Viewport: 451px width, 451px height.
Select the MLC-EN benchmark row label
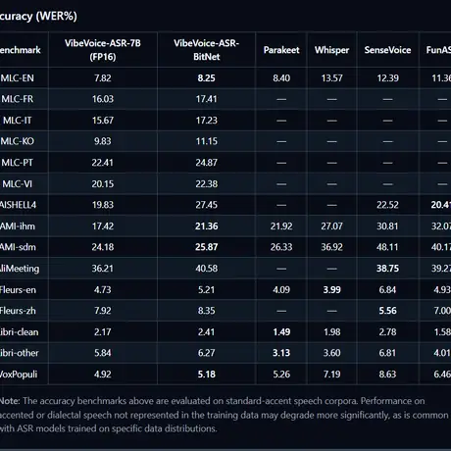[x=17, y=78]
